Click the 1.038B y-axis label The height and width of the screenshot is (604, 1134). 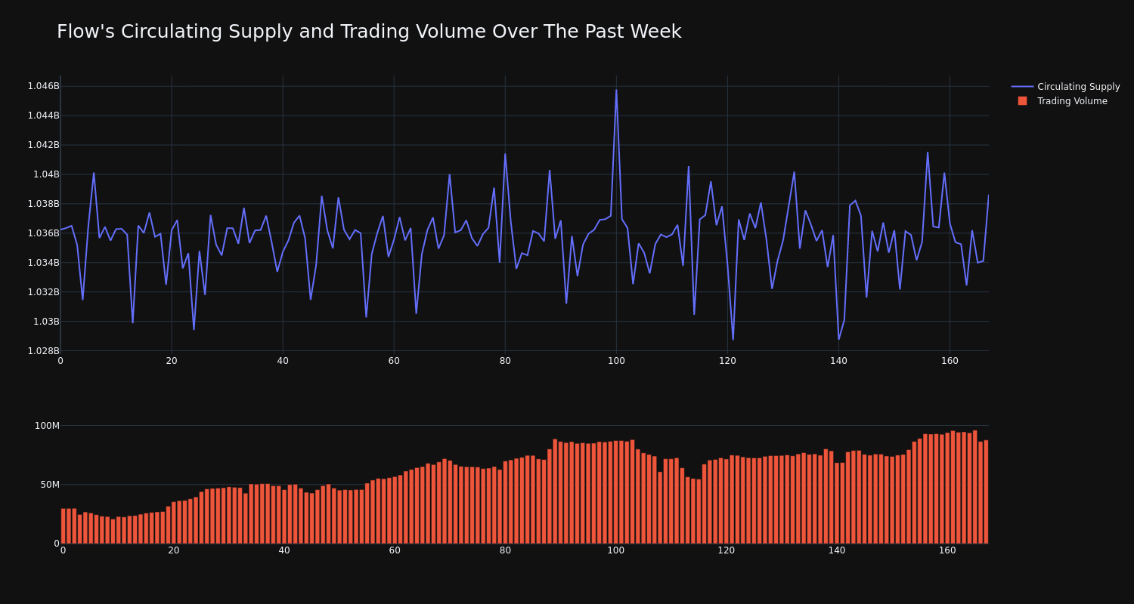point(43,204)
